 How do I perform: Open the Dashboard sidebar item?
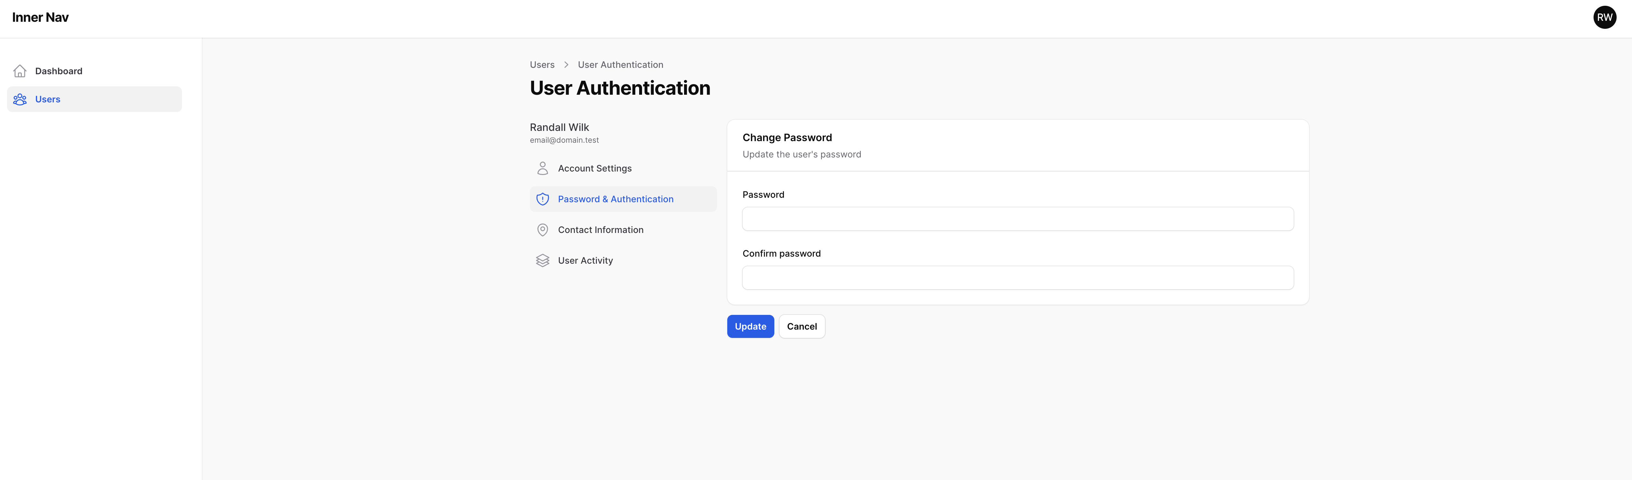pos(59,71)
